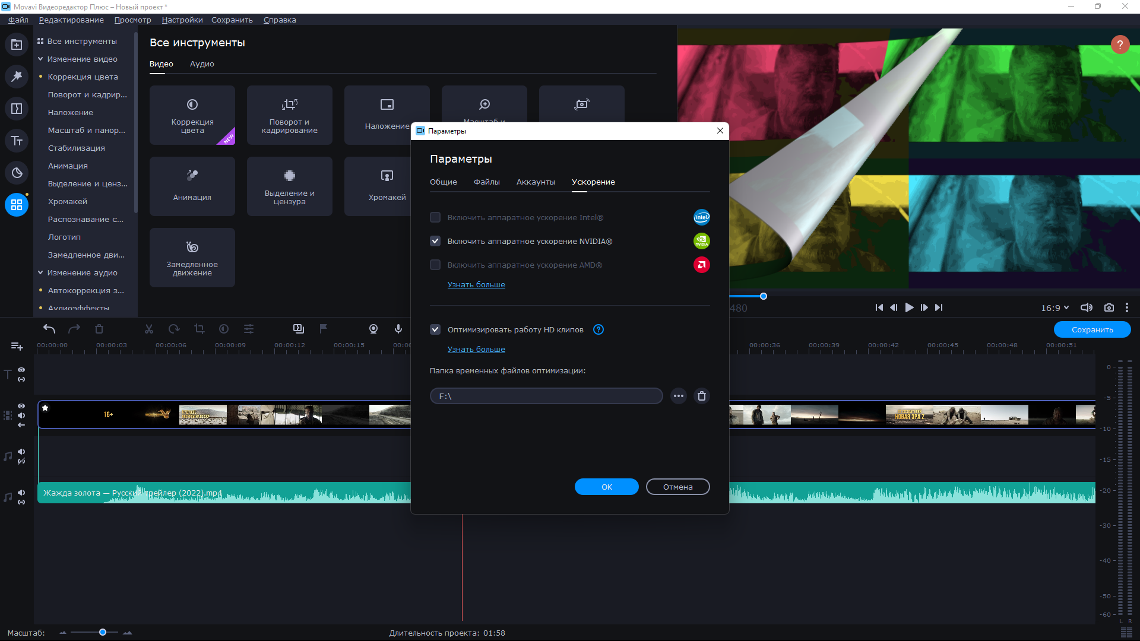Collapse the Изменение аудио tree section

point(40,272)
